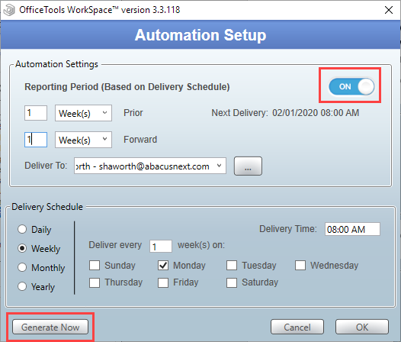Click the OfficeTools WorkSpace logo icon
401x342 pixels.
click(9, 10)
